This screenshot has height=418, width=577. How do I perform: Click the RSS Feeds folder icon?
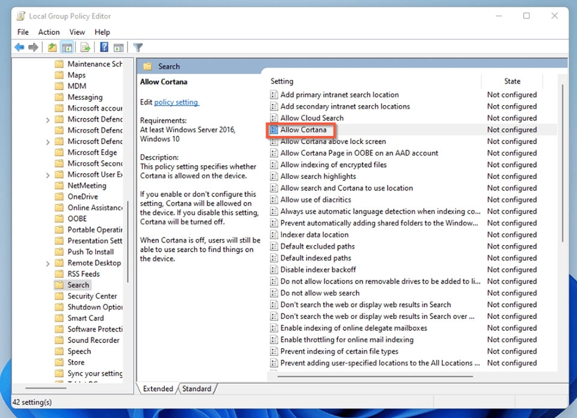[59, 274]
